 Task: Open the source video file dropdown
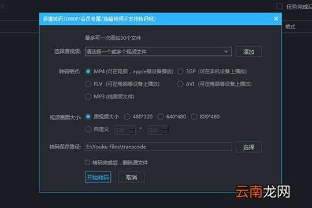(x=158, y=51)
